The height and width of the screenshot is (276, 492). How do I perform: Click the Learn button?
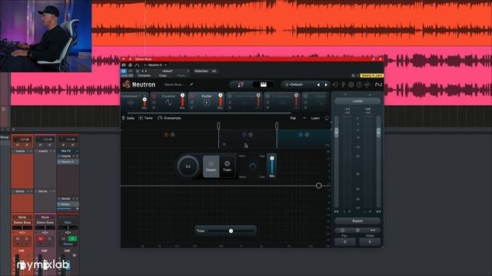tap(315, 118)
